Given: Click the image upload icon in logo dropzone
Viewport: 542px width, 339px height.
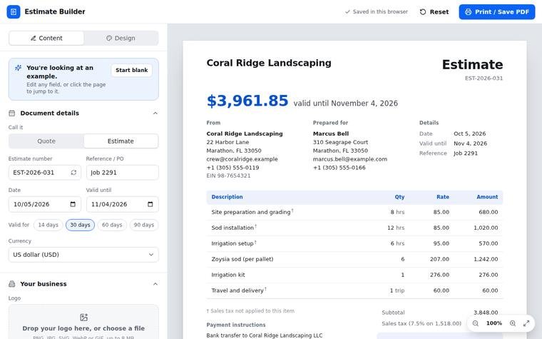Looking at the screenshot, I should point(83,317).
